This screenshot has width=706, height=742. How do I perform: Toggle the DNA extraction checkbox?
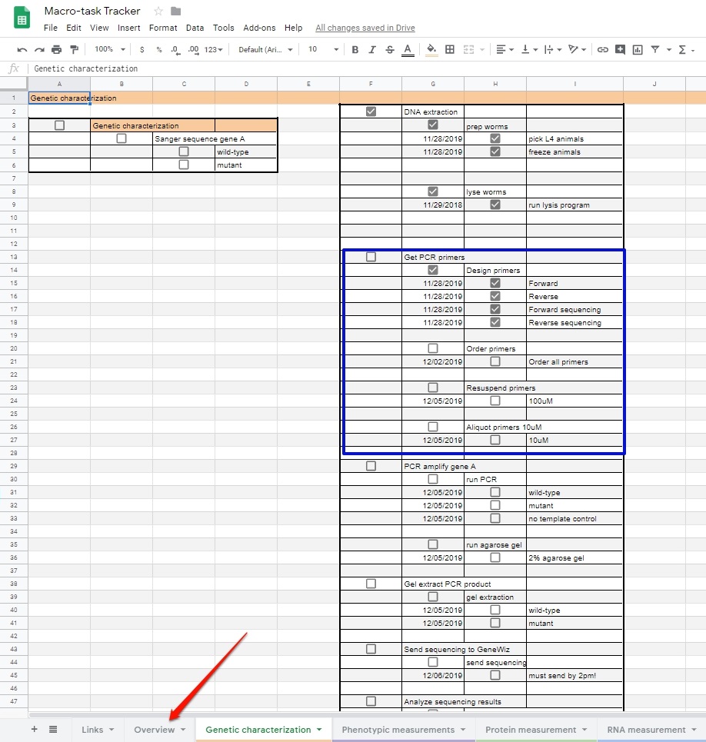point(371,111)
